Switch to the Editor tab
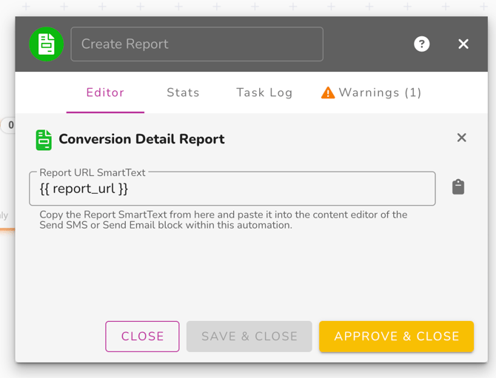This screenshot has height=378, width=496. click(105, 92)
